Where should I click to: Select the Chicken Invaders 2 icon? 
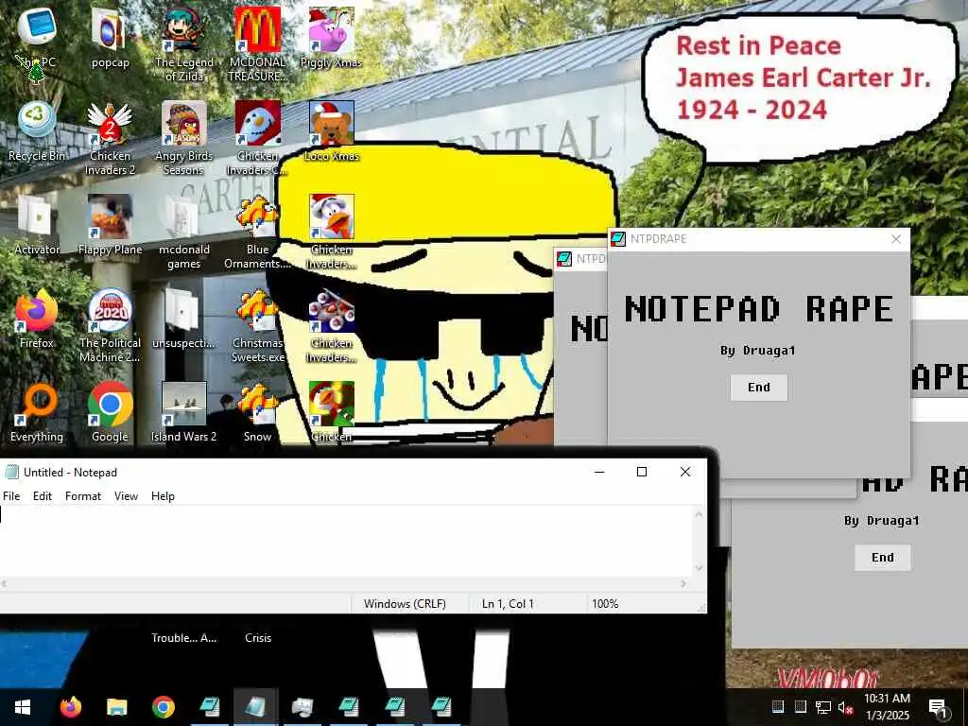point(110,137)
